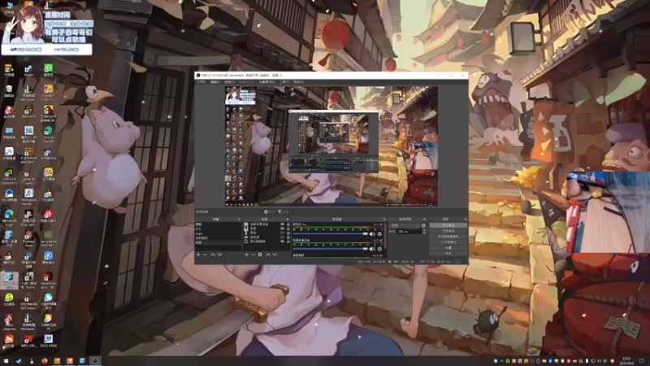The height and width of the screenshot is (366, 650).
Task: Launch the Sea of Thieves desktop shortcut
Action: 49,133
